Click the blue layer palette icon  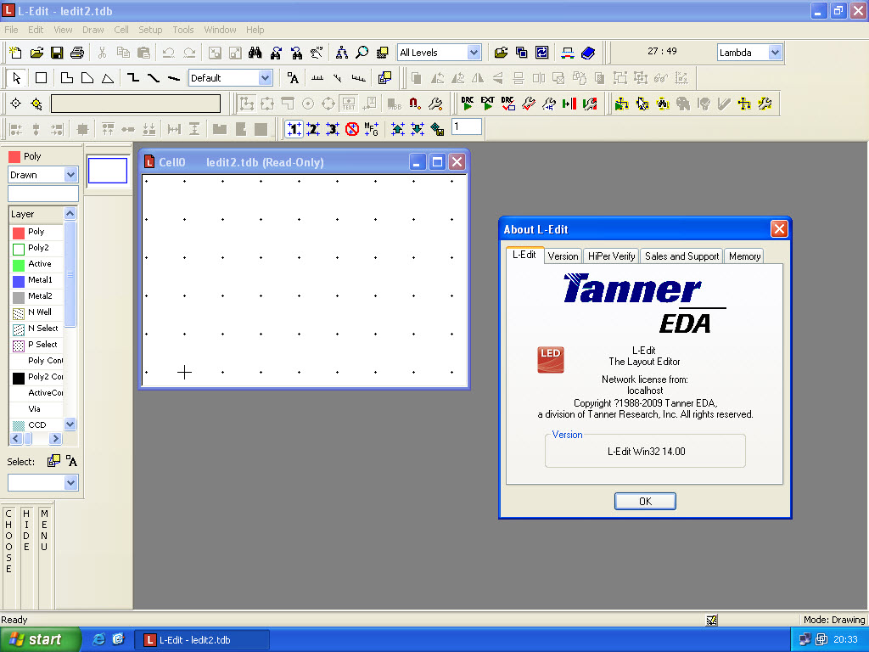click(587, 53)
